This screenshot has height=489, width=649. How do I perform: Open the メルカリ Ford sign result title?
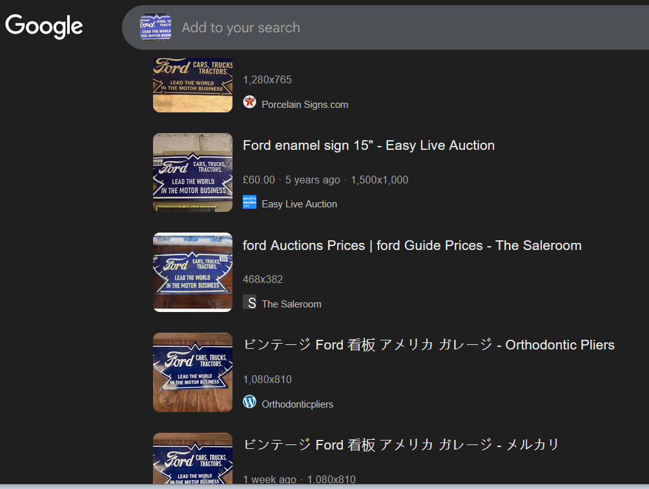click(400, 444)
